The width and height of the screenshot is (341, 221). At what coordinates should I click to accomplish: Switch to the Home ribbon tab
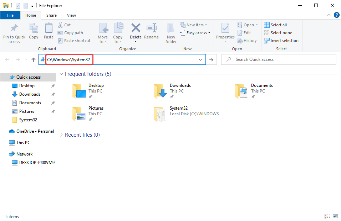(31, 15)
